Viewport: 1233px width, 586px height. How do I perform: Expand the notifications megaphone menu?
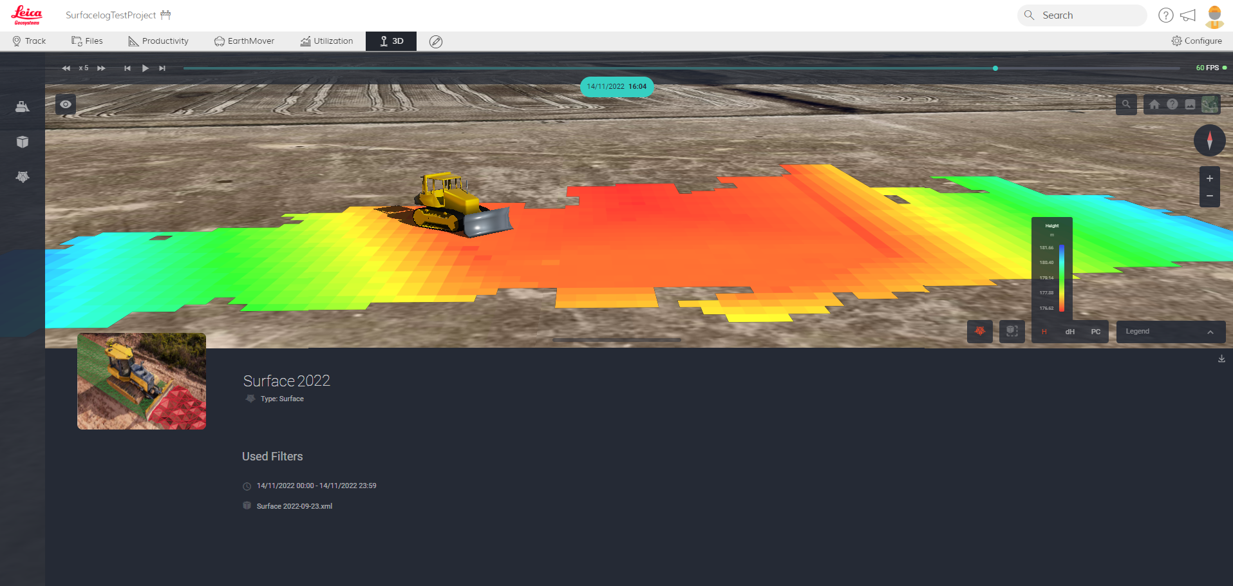coord(1188,15)
